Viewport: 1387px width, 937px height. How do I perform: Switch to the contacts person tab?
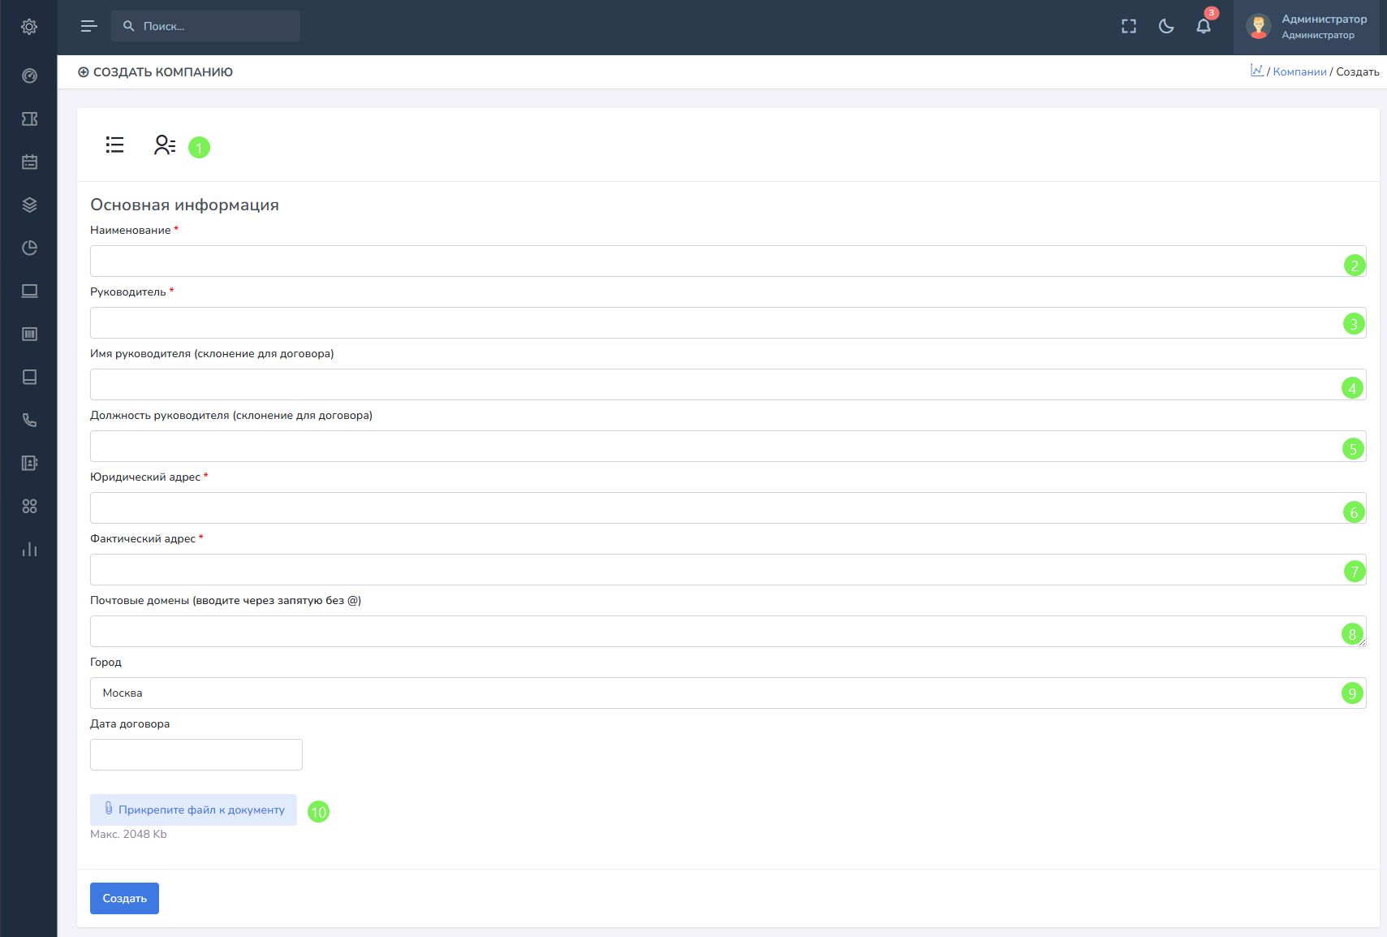coord(165,145)
